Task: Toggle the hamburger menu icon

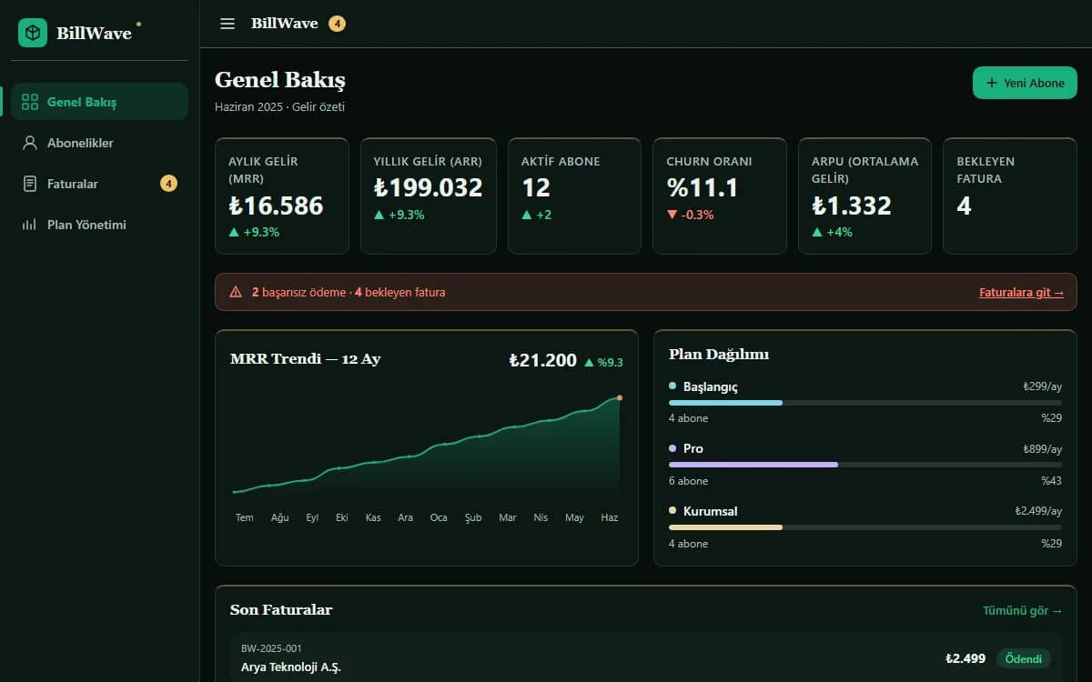Action: [x=227, y=24]
